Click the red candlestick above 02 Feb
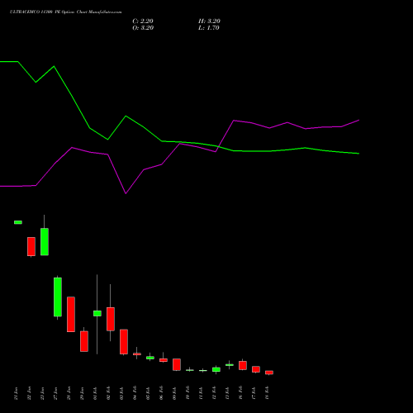 pos(111,319)
